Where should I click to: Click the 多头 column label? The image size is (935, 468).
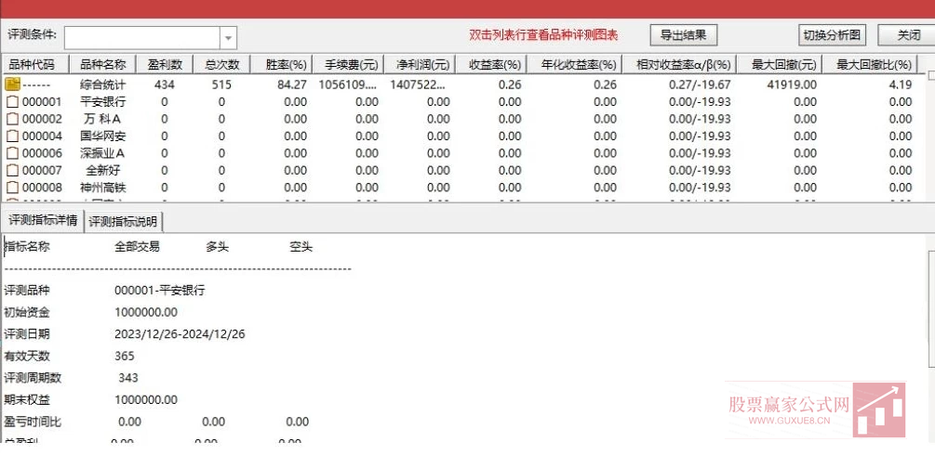[217, 246]
